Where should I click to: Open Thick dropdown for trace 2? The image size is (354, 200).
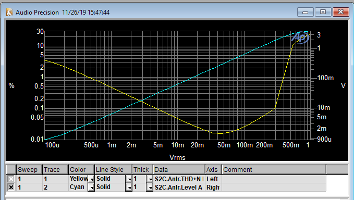tap(150, 187)
